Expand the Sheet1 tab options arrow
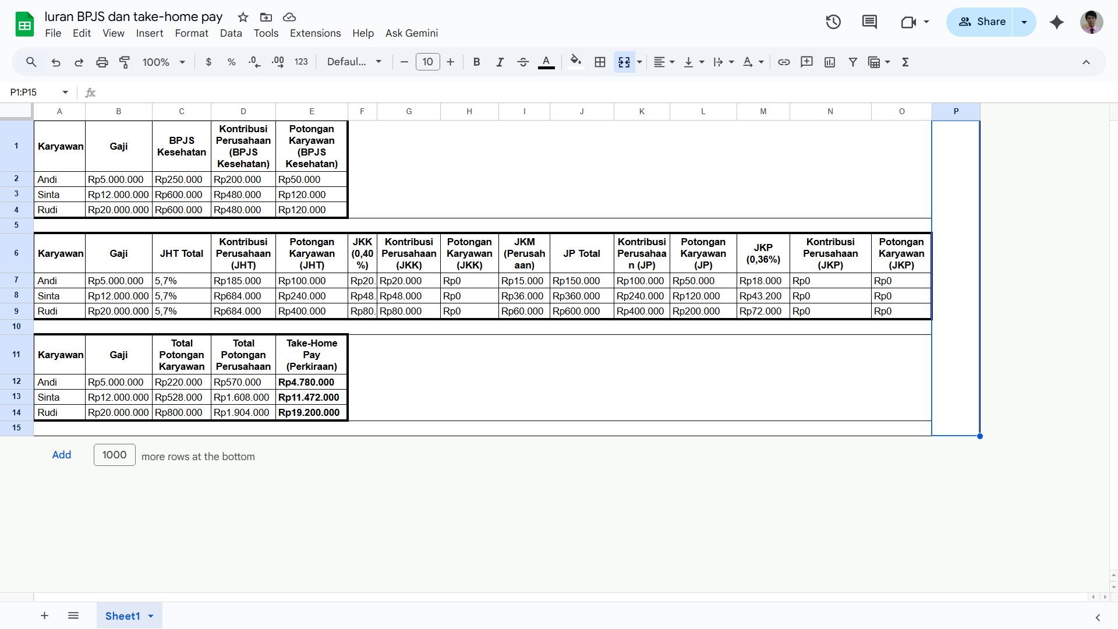The image size is (1118, 629). coord(151,616)
